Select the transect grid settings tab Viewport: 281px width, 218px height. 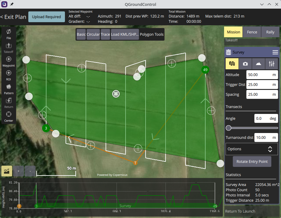click(x=232, y=63)
